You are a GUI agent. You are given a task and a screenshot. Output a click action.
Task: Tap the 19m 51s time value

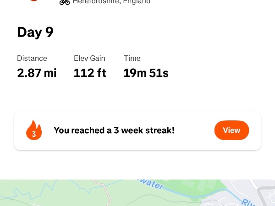tap(146, 73)
